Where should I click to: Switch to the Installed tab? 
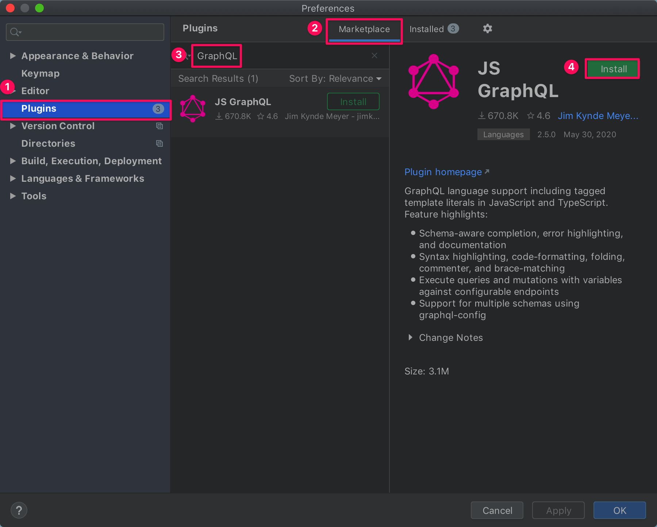click(x=434, y=29)
